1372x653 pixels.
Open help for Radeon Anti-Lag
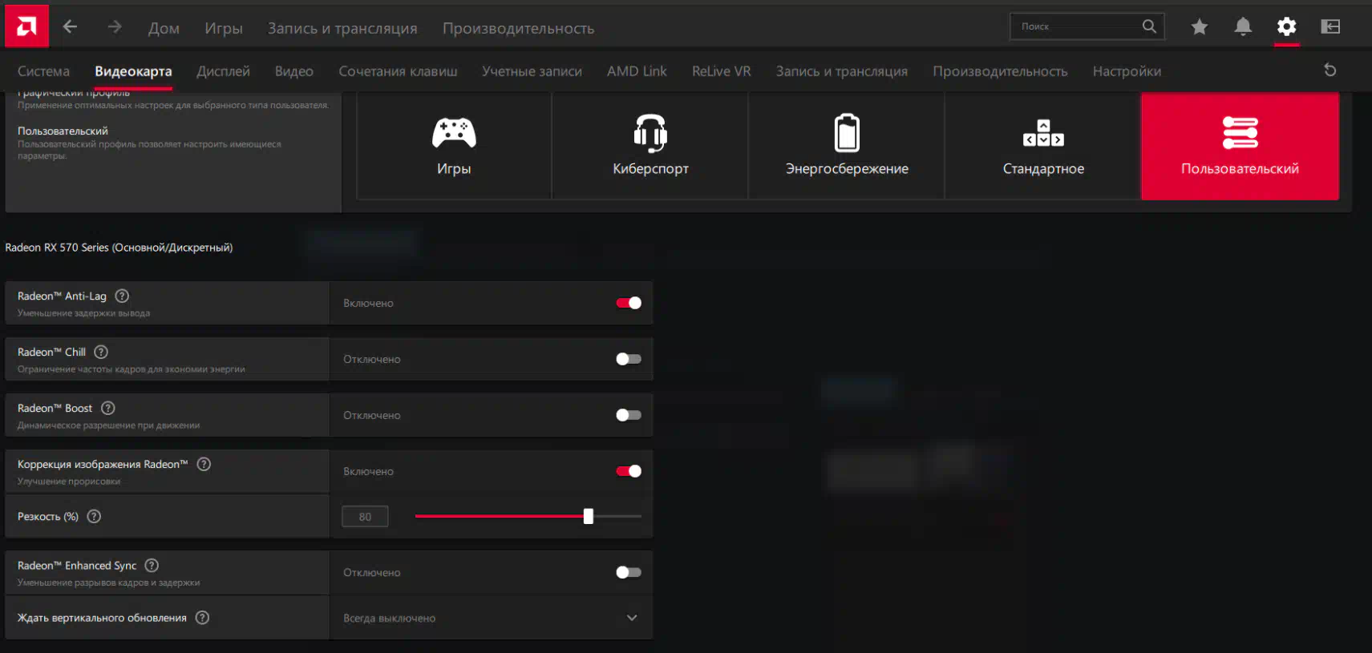(x=122, y=296)
